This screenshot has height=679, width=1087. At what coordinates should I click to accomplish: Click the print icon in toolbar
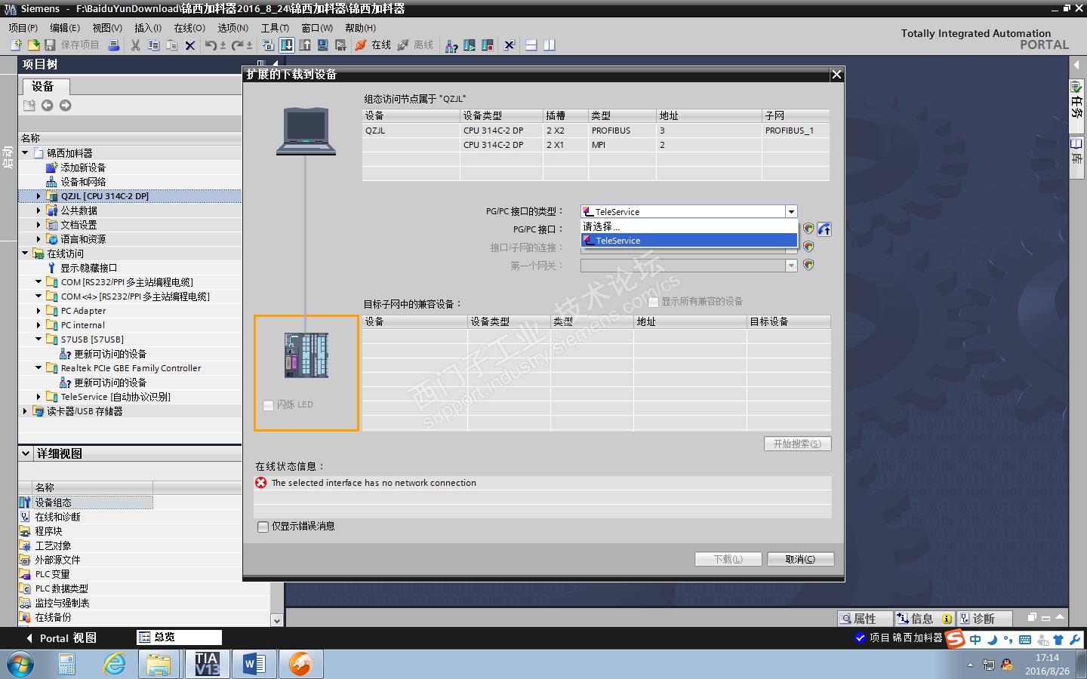114,45
